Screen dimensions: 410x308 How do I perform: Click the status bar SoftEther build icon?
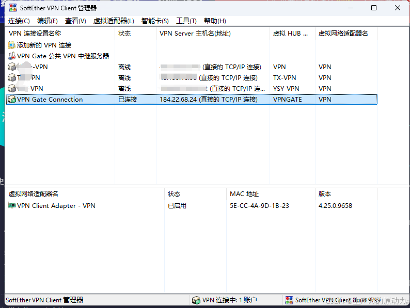pyautogui.click(x=289, y=300)
